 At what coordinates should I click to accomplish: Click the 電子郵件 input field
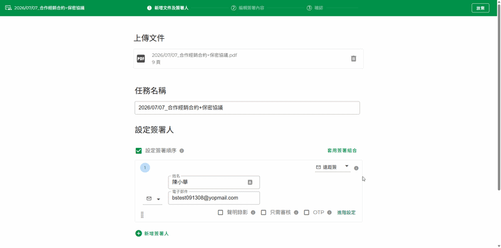tap(214, 198)
